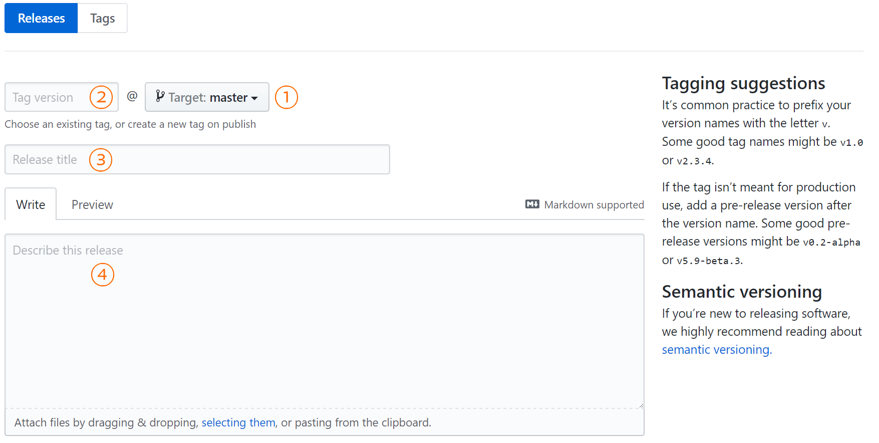Click the Describe this release text area
The image size is (879, 443).
325,321
